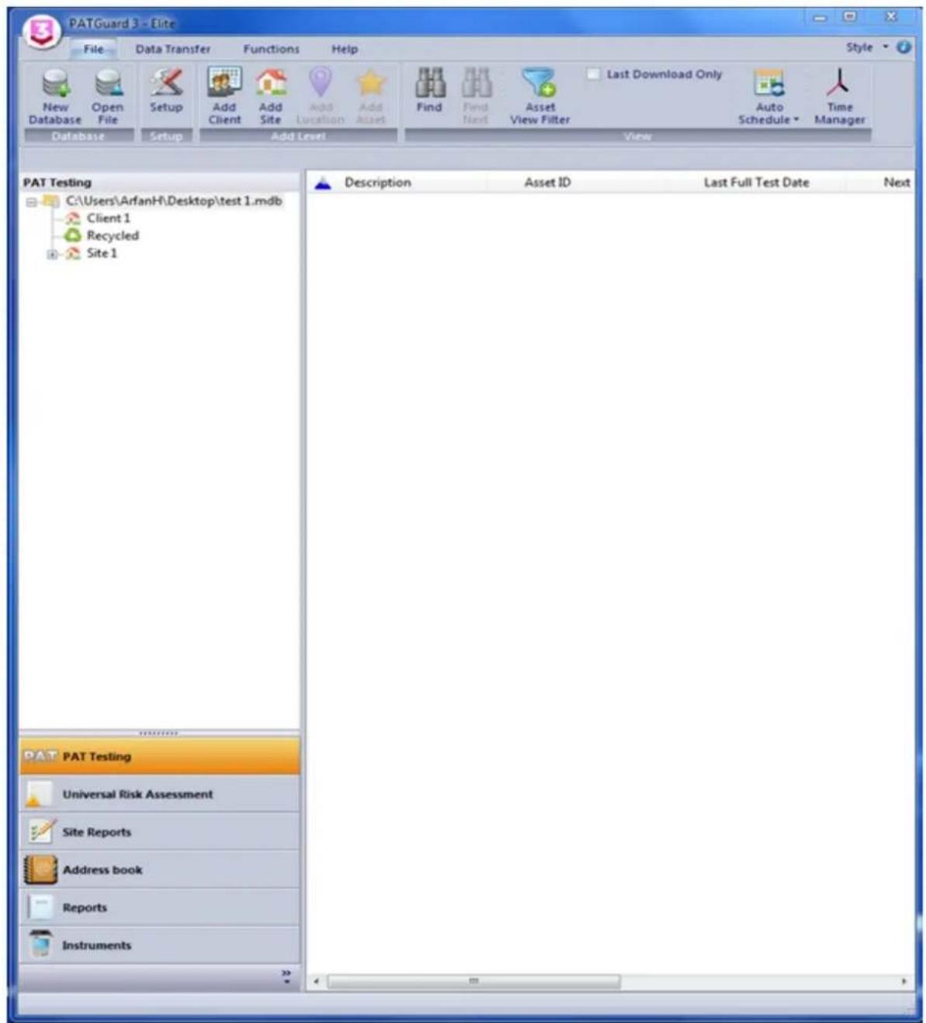Click the scrollbar left arrow
This screenshot has height=1023, width=926.
(316, 981)
